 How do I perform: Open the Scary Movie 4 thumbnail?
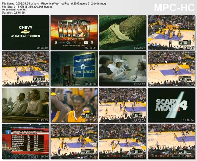click(x=171, y=105)
